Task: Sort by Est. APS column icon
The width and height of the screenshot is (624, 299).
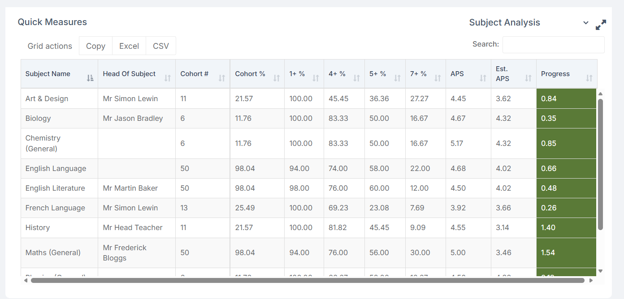Action: pyautogui.click(x=528, y=78)
